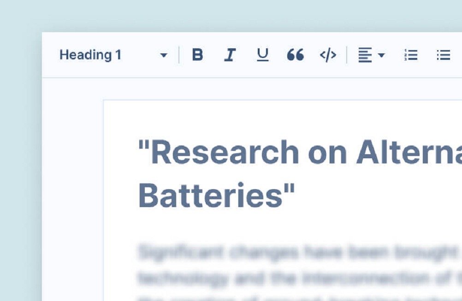Toggle underline formatting
462x301 pixels.
[x=262, y=55]
